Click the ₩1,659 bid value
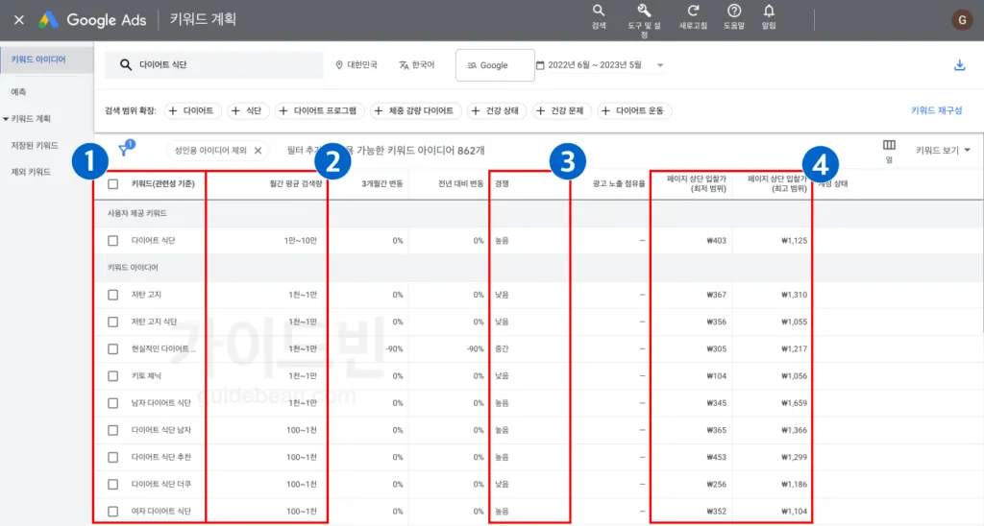984x526 pixels. [x=795, y=403]
